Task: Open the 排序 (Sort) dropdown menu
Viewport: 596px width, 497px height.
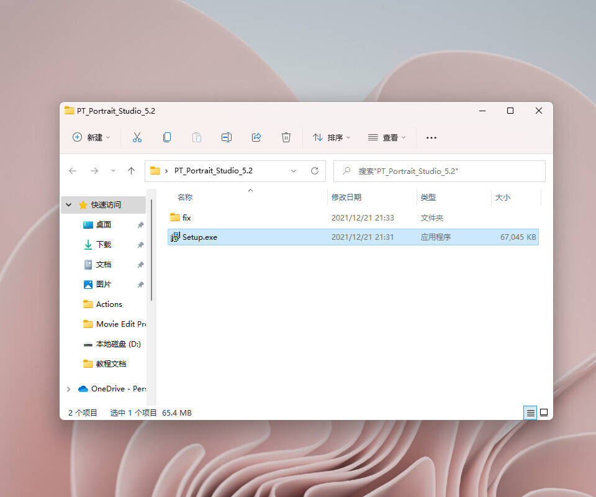Action: [x=332, y=137]
